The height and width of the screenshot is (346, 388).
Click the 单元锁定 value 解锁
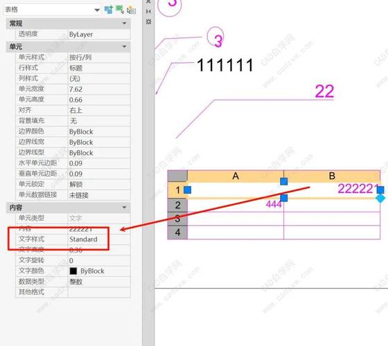point(98,184)
